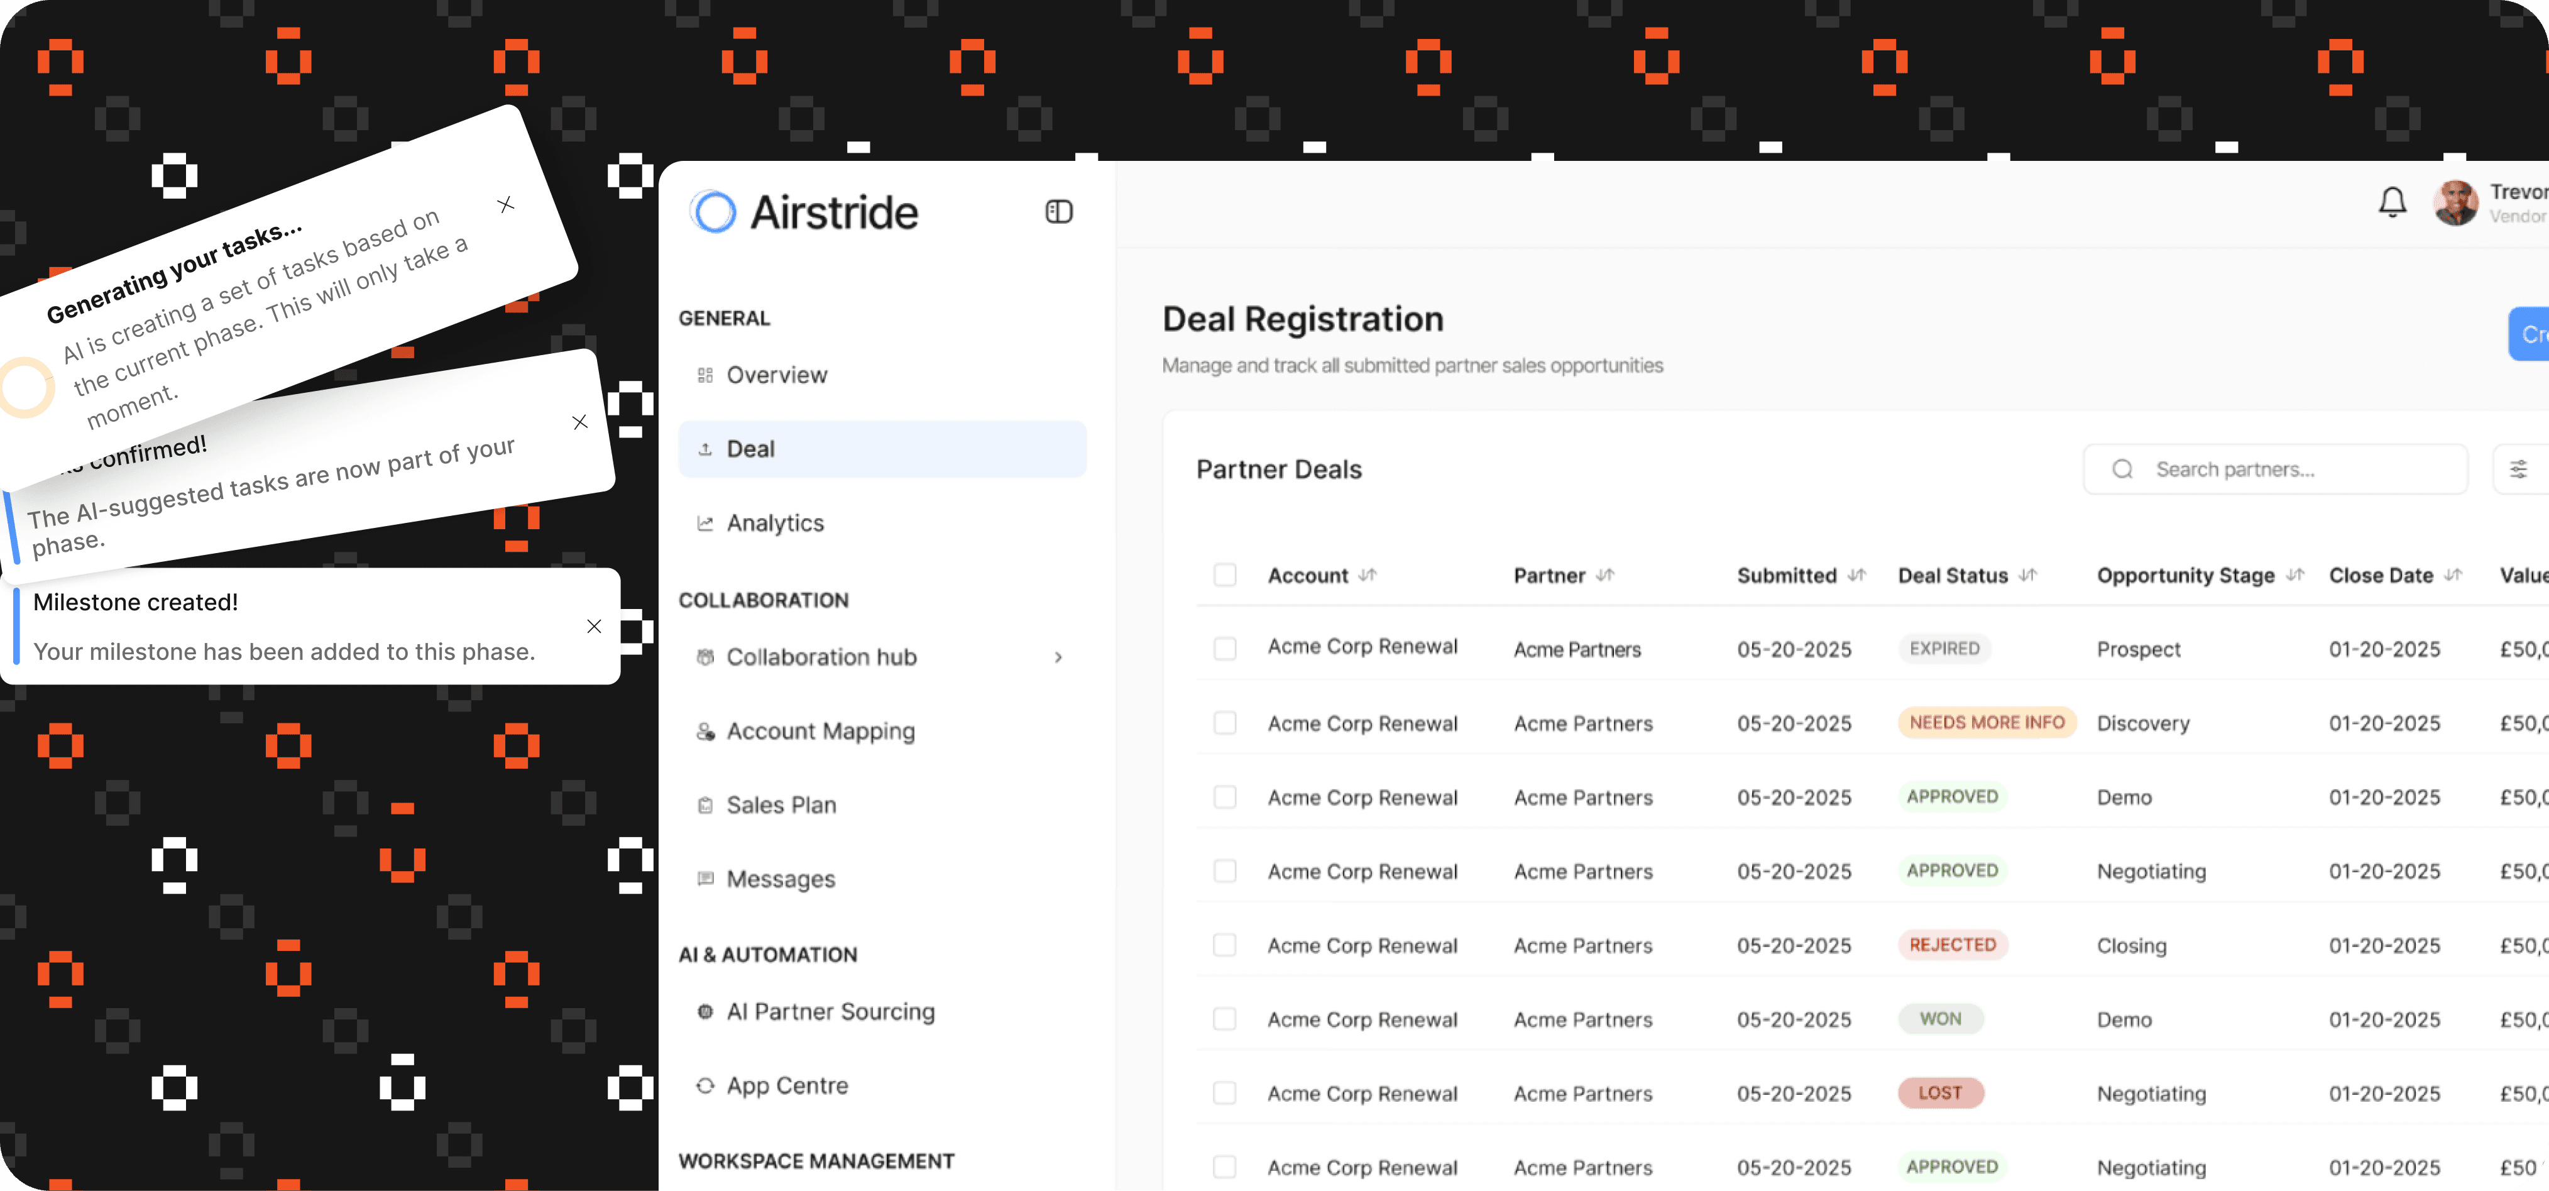Viewport: 2549px width, 1191px height.
Task: Select the checkbox on the REJECTED deal row
Action: pyautogui.click(x=1224, y=945)
